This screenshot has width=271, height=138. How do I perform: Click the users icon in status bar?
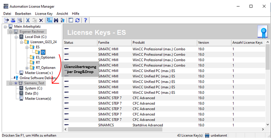207,135
